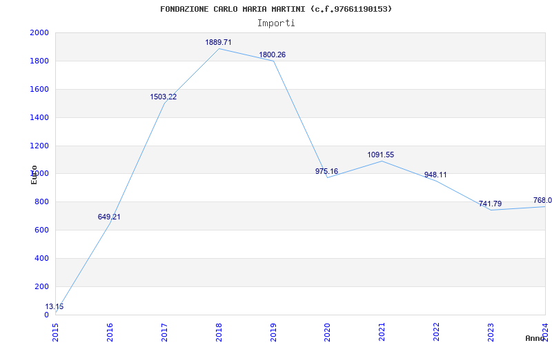Select the 2023 x-axis tick label
The image size is (552, 345).
pos(491,333)
